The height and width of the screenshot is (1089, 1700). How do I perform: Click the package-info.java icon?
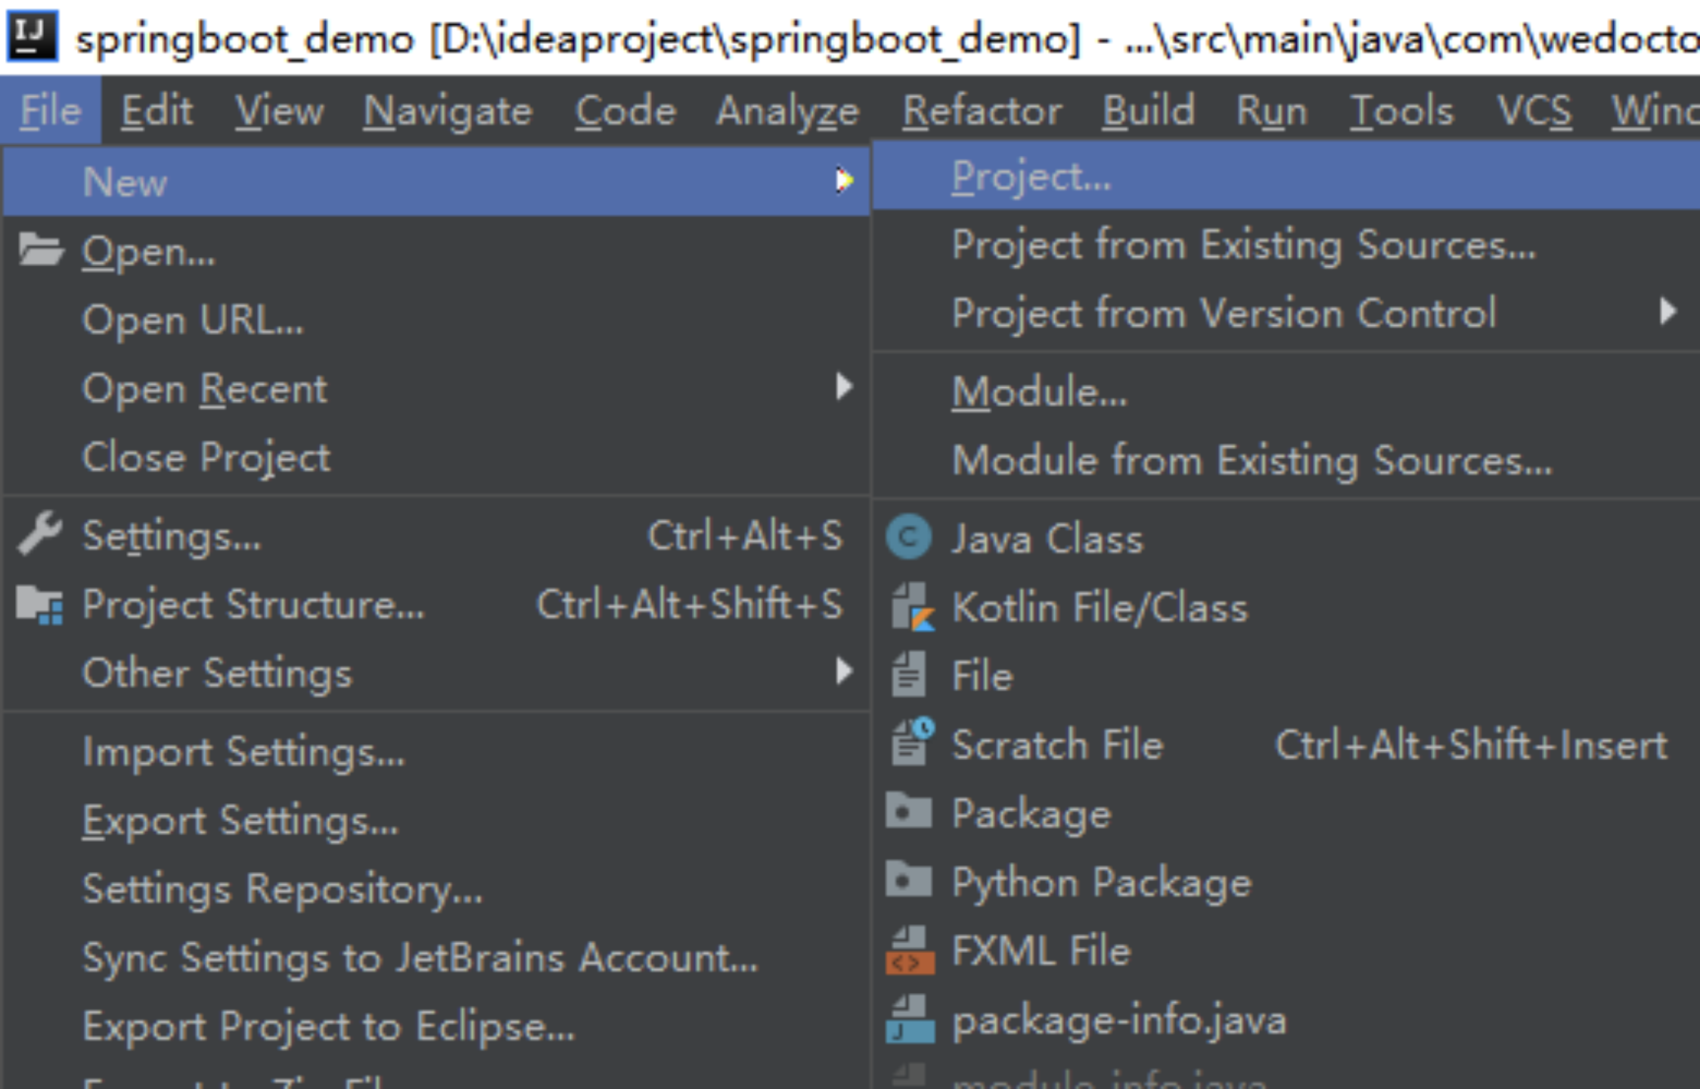pyautogui.click(x=910, y=1019)
